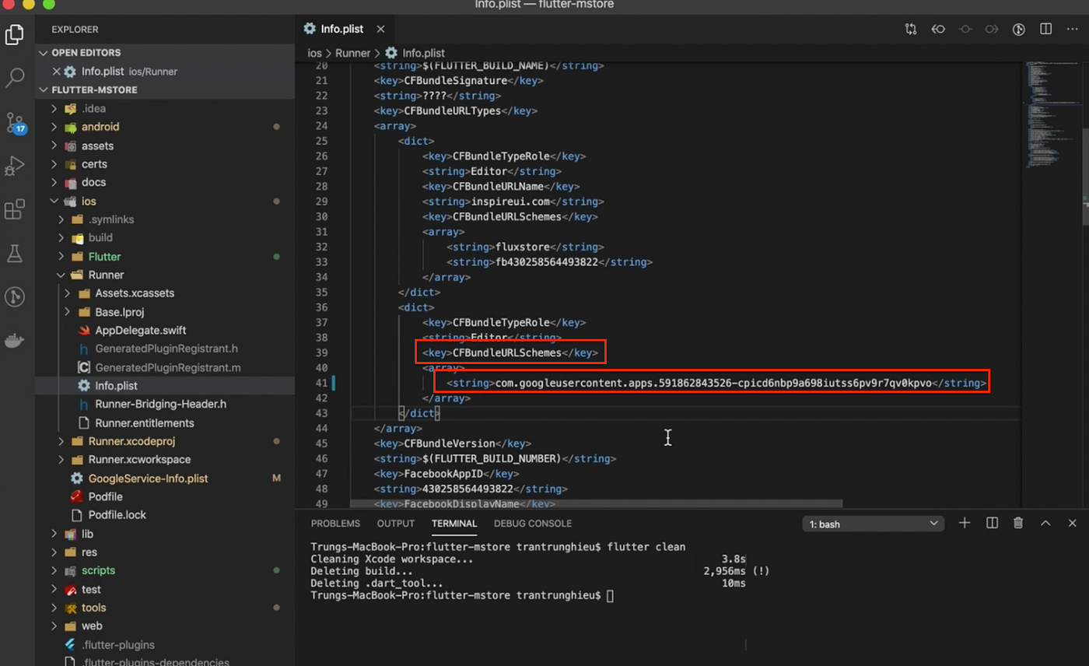This screenshot has width=1089, height=666.
Task: Open the Run and Debug view
Action: (x=15, y=166)
